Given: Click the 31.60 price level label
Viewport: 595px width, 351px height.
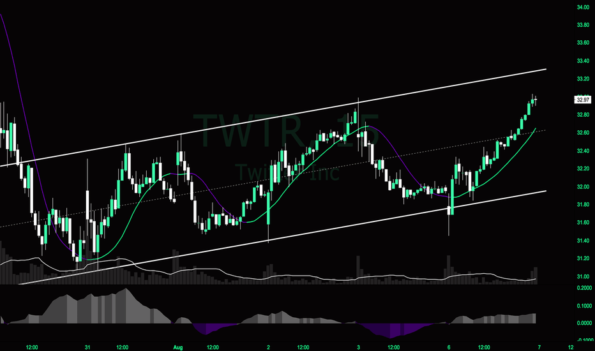Looking at the screenshot, I should click(x=583, y=222).
